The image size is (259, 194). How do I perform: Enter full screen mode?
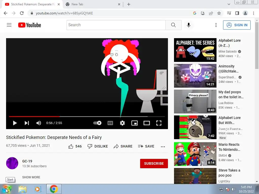point(159,123)
